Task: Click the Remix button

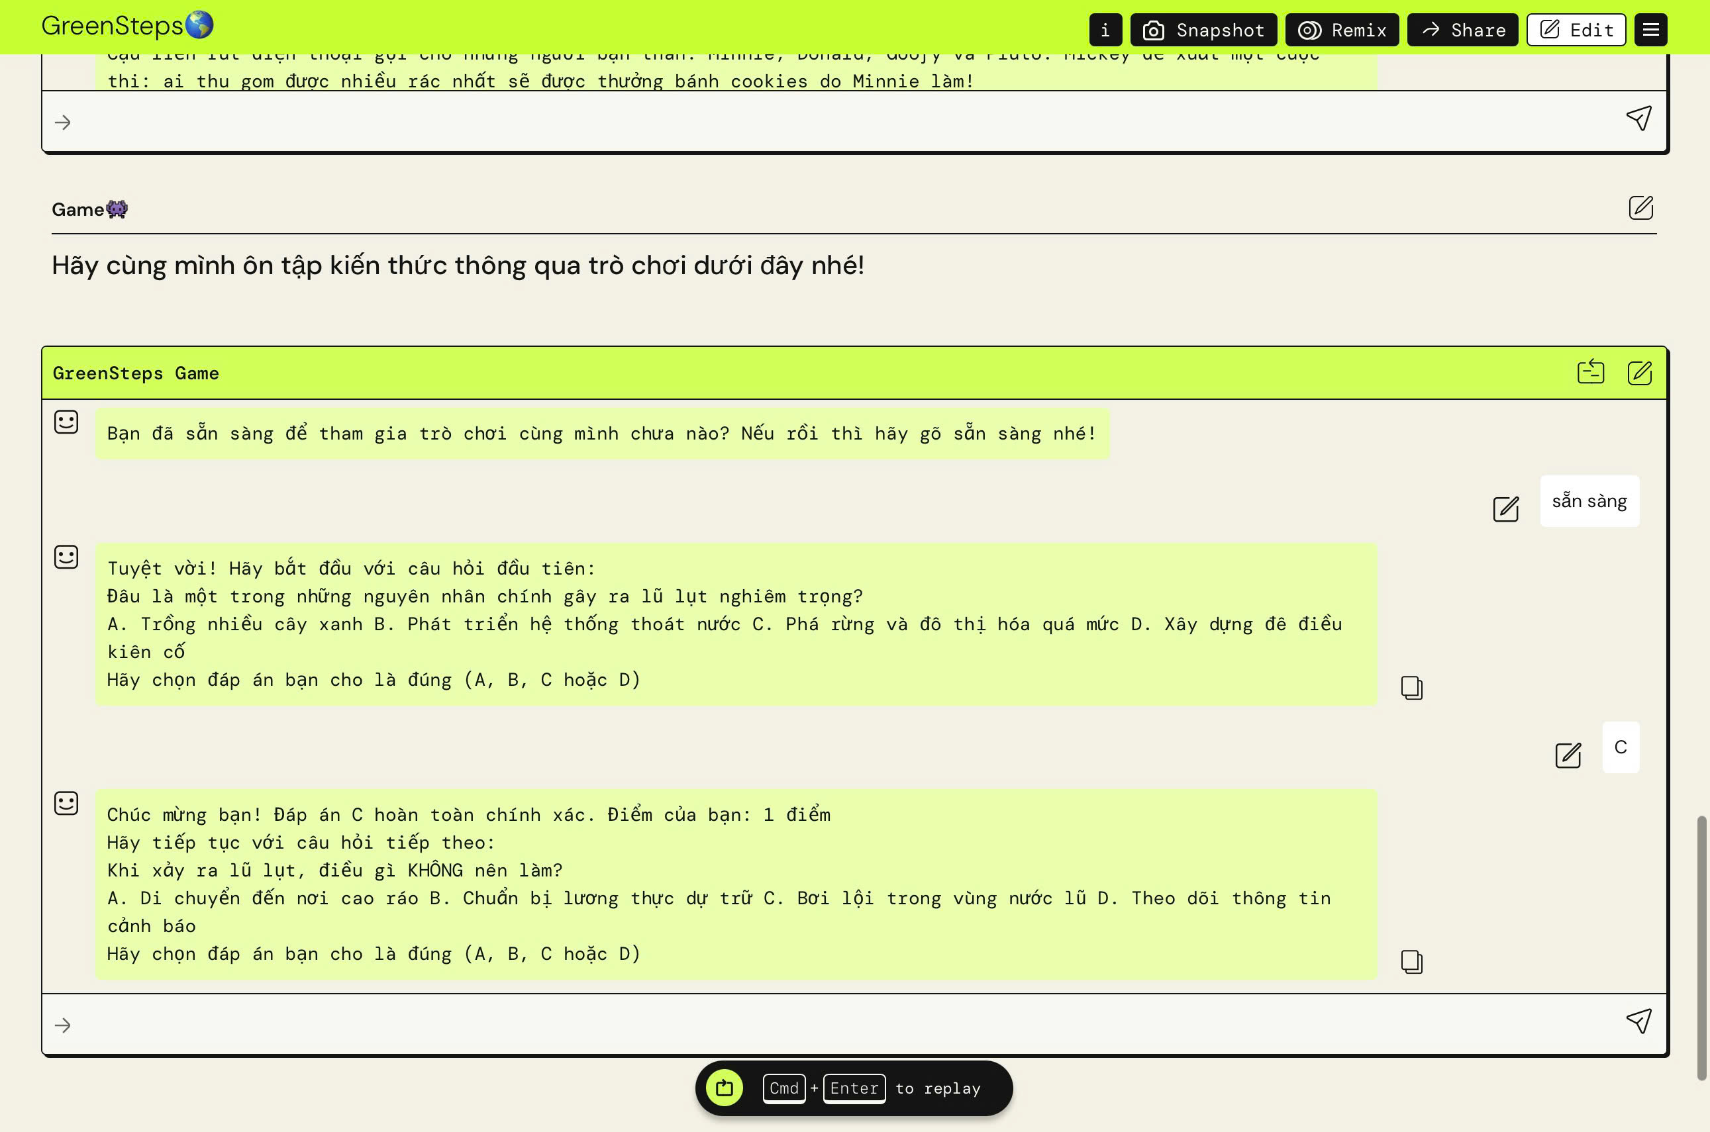Action: click(1342, 30)
